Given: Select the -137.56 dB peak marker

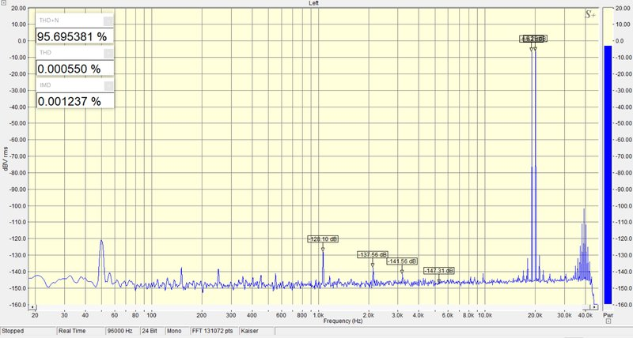Looking at the screenshot, I should coord(373,254).
